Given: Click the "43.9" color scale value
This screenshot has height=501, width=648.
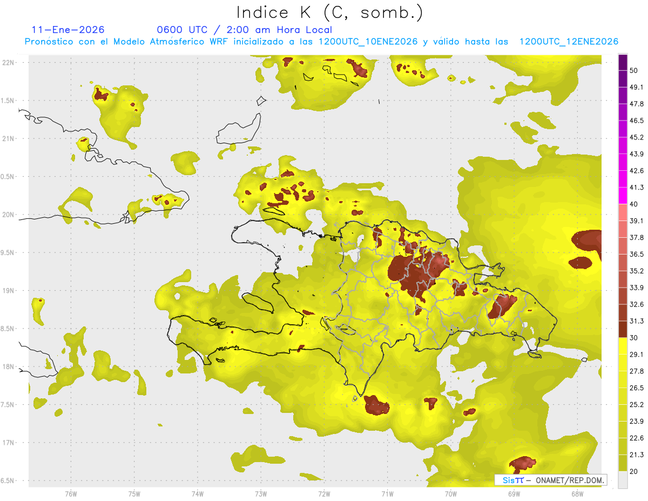Looking at the screenshot, I should coord(637,154).
